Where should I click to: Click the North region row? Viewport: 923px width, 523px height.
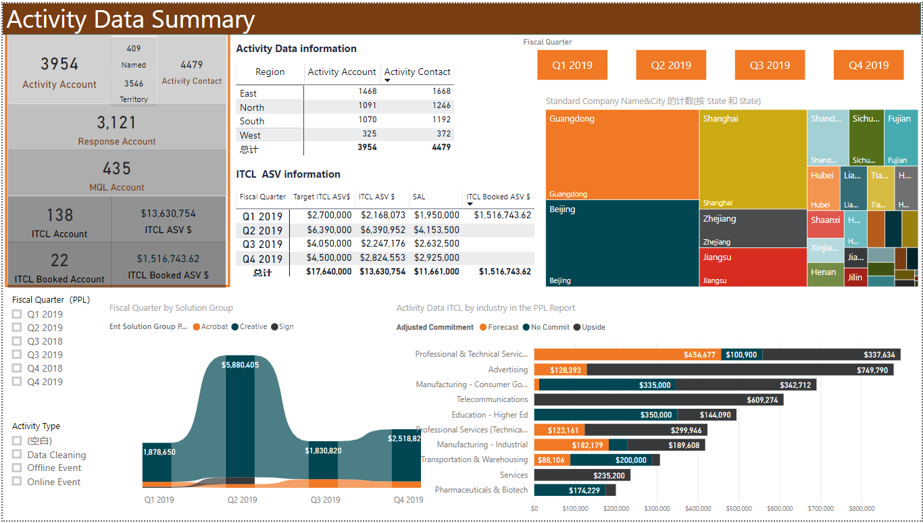pos(345,107)
